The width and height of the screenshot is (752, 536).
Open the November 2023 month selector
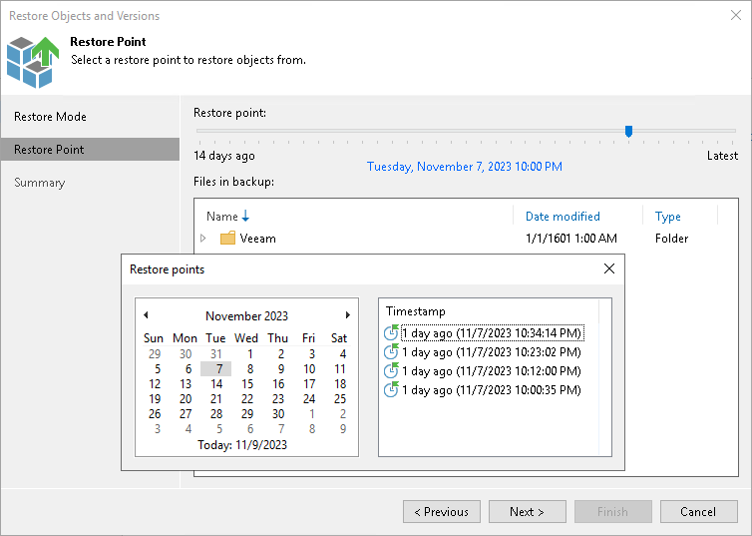pos(246,315)
